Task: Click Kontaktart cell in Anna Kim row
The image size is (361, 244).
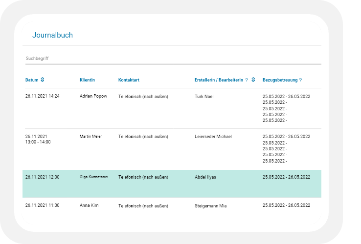Action: [143, 206]
